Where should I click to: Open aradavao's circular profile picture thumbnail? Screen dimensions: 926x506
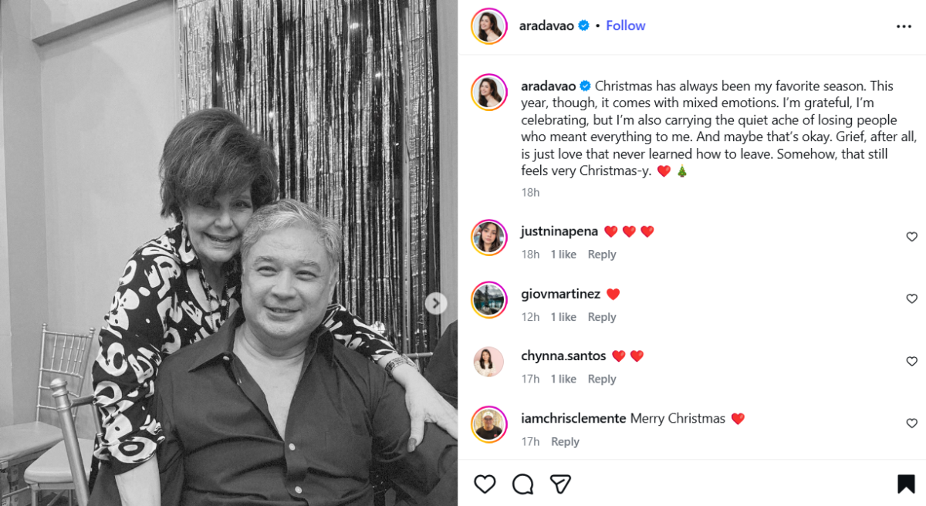[488, 25]
